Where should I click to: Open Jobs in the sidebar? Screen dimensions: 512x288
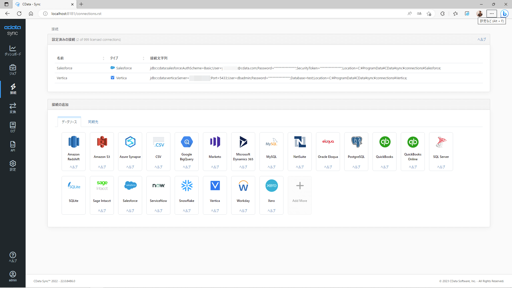[13, 70]
